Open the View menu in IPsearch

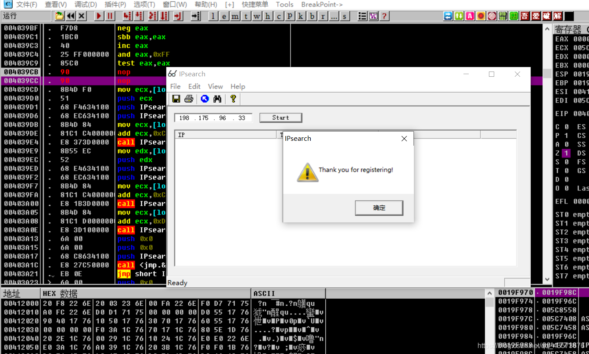tap(215, 86)
